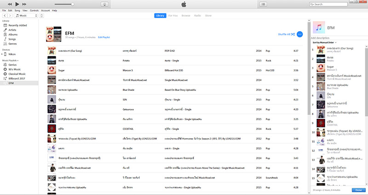Click the Done button

point(358,190)
